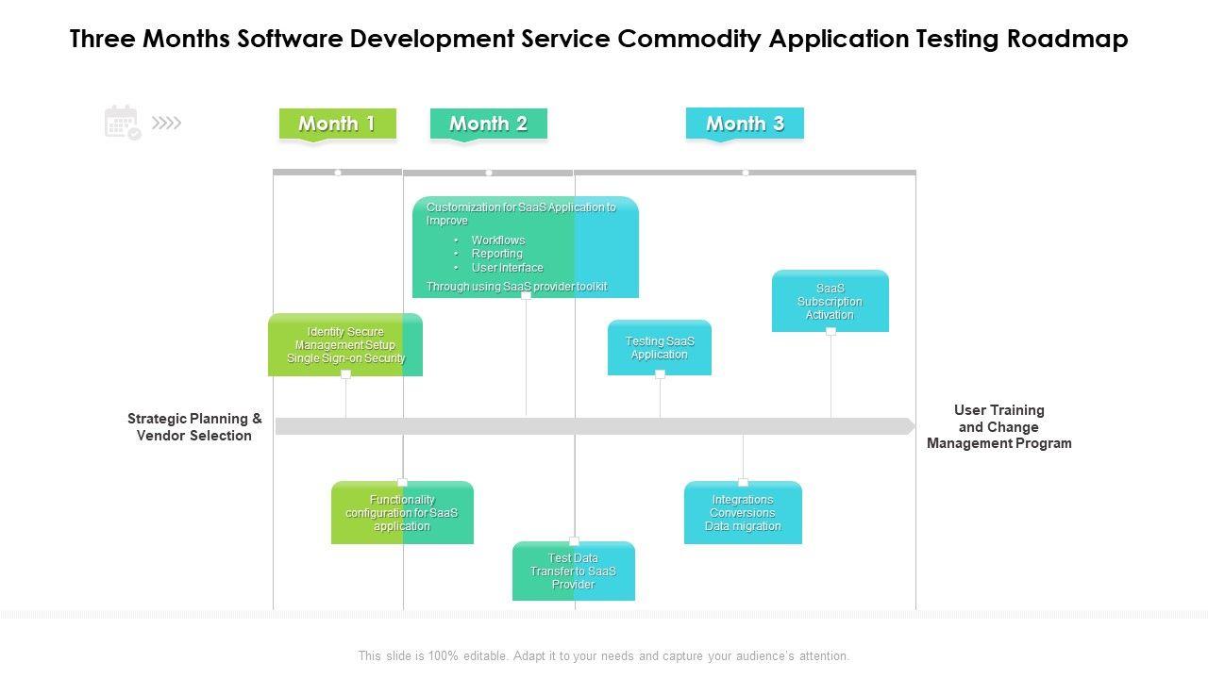Viewport: 1208px width, 679px height.
Task: Select the SaaS Subscription Activation box
Action: coord(830,302)
